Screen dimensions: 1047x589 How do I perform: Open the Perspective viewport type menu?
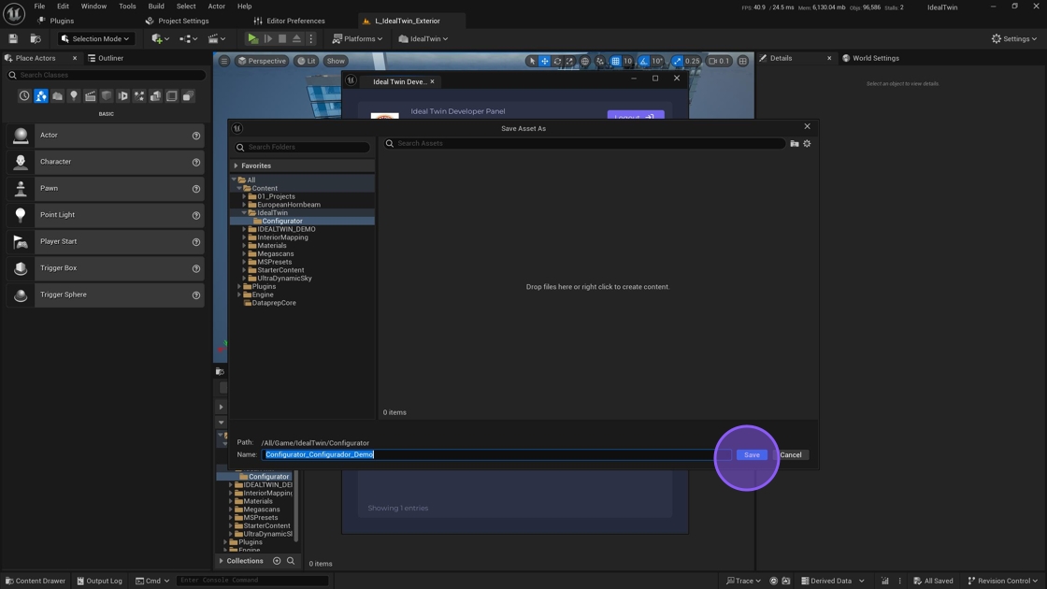tap(262, 61)
